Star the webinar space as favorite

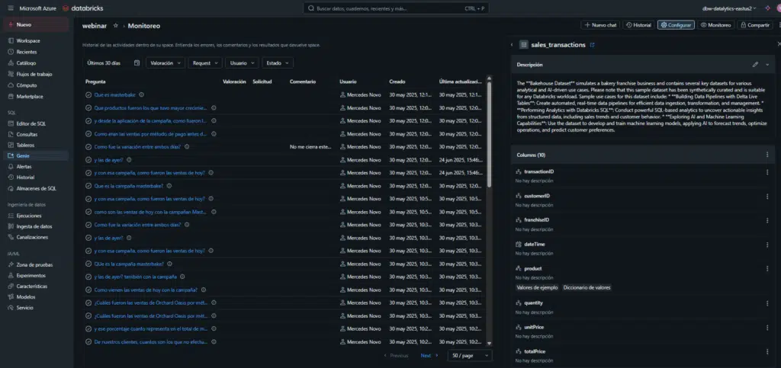coord(116,25)
